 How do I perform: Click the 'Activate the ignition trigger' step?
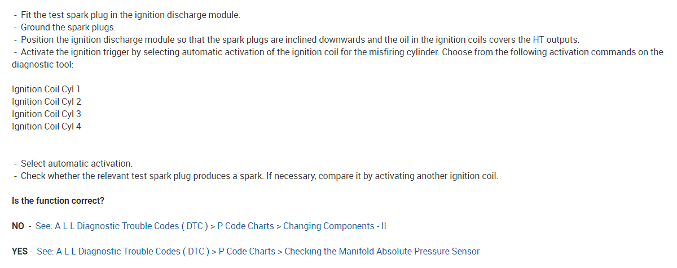pos(169,52)
